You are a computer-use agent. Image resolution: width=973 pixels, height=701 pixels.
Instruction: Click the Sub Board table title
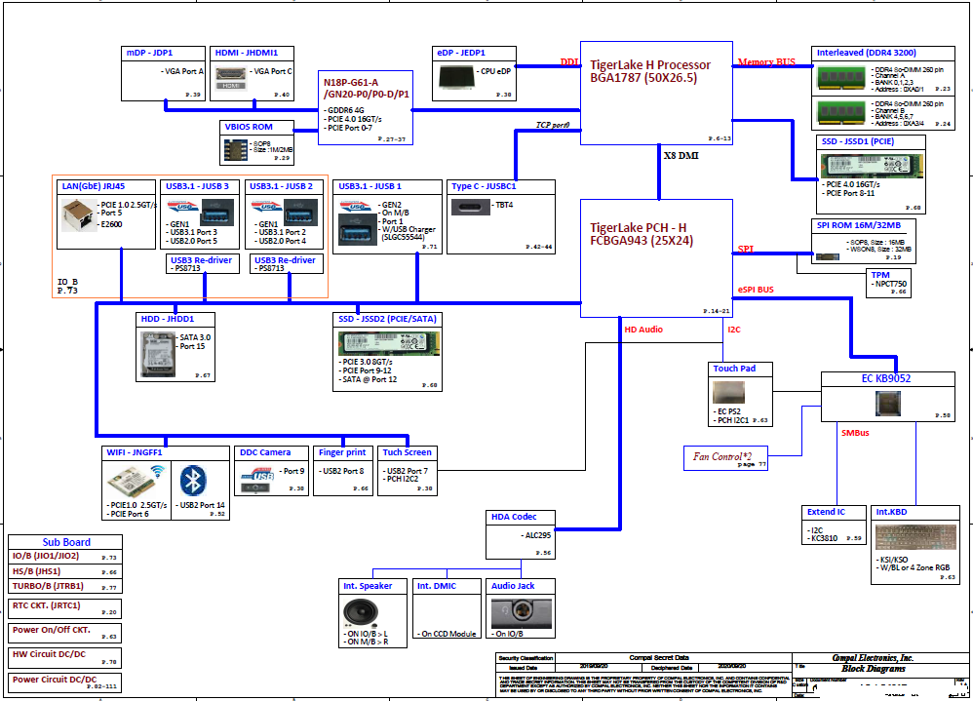click(65, 541)
